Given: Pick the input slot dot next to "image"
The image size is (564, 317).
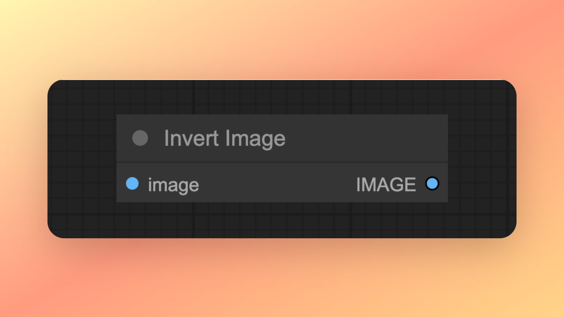Looking at the screenshot, I should [x=132, y=184].
